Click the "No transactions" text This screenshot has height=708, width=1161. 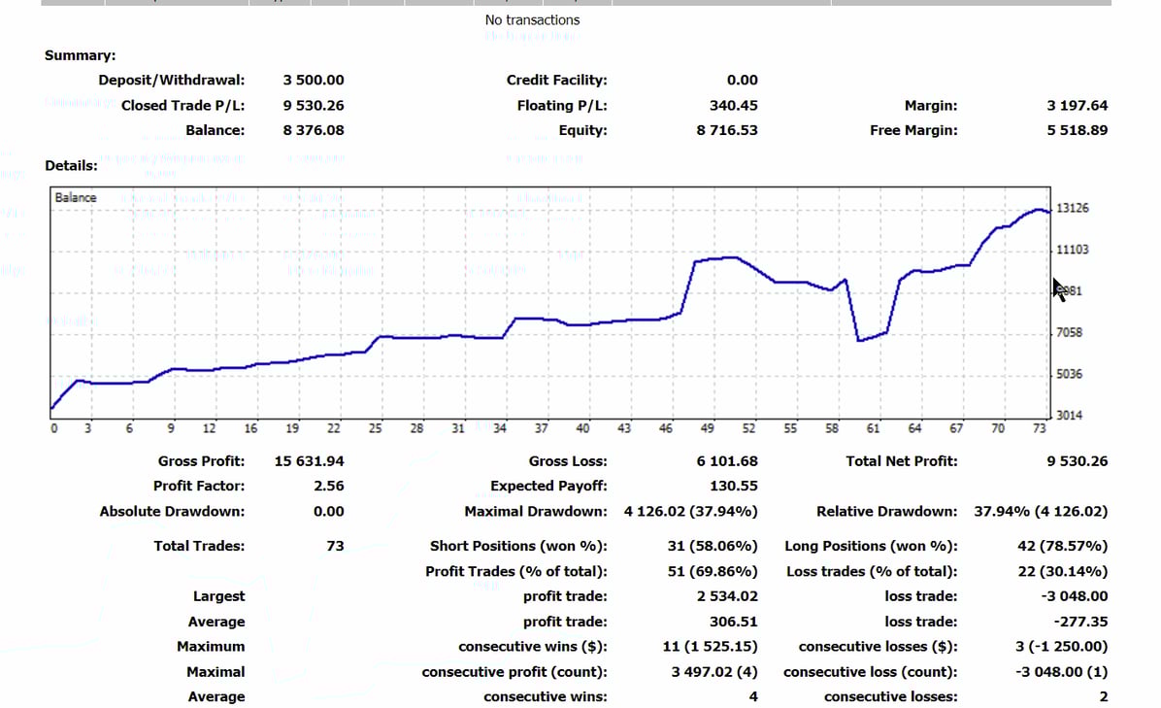pyautogui.click(x=532, y=19)
